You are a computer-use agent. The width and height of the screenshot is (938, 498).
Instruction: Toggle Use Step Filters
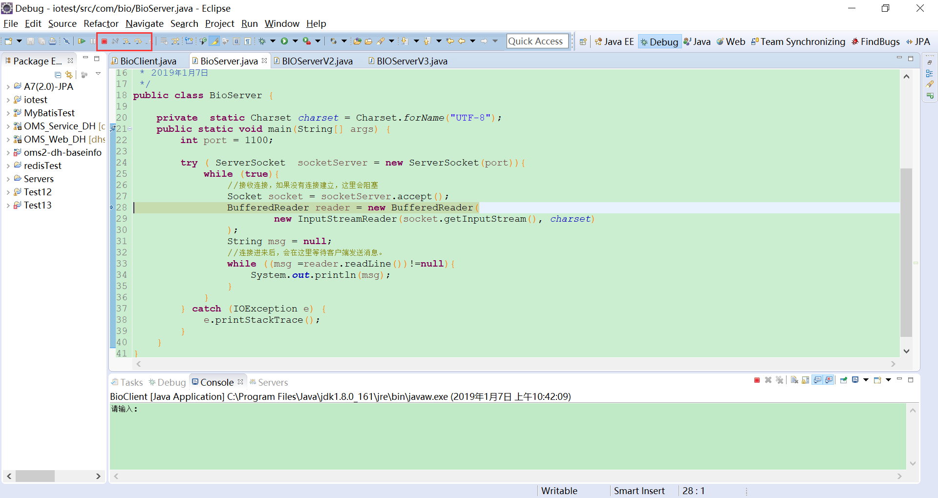(x=175, y=41)
